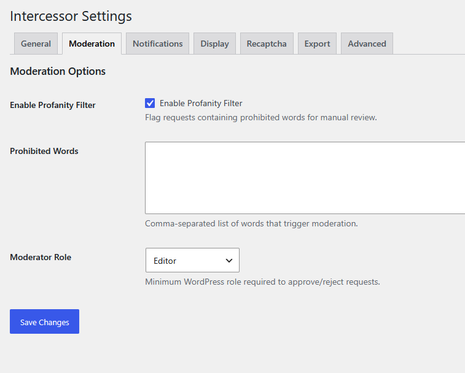Viewport: 465px width, 373px height.
Task: Switch to the Advanced tab
Action: coord(367,44)
